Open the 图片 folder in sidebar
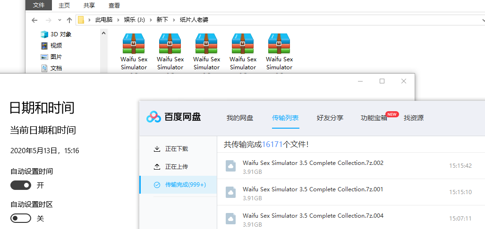The height and width of the screenshot is (229, 485). pyautogui.click(x=51, y=57)
